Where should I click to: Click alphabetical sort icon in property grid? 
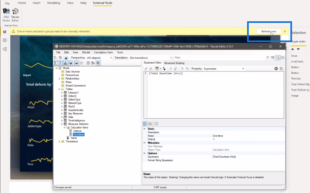[x=150, y=124]
